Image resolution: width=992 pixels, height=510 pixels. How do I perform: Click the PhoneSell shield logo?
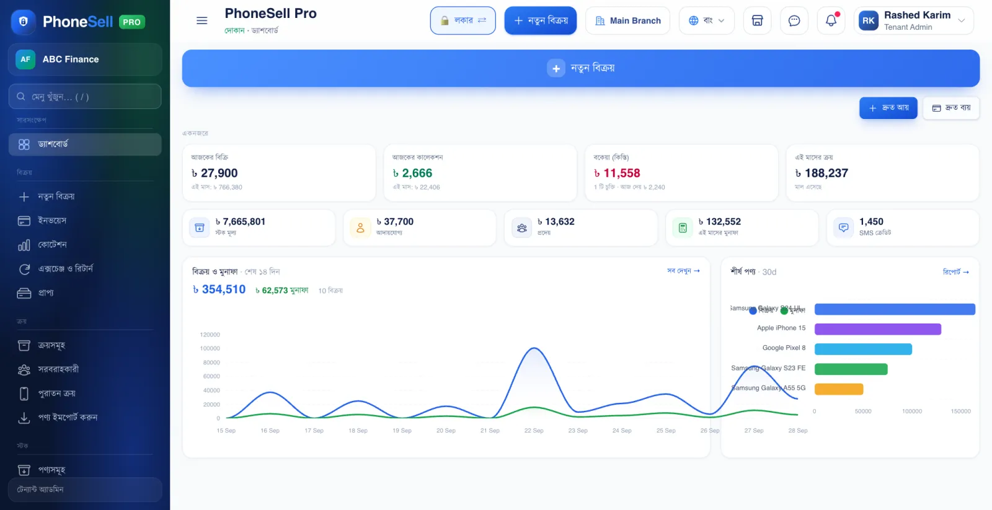[24, 22]
